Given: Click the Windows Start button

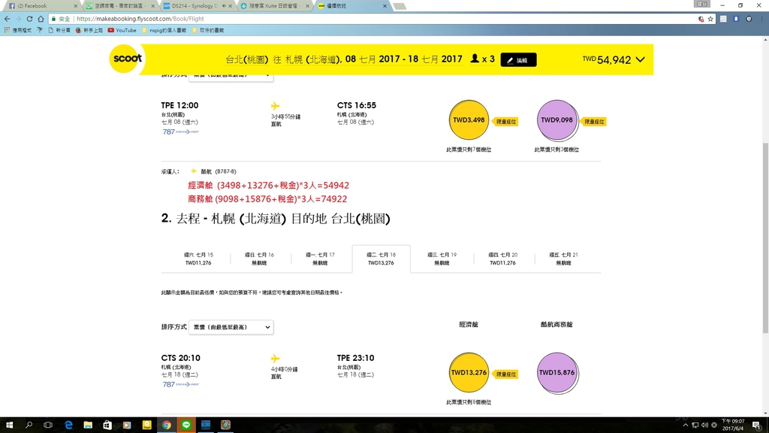Looking at the screenshot, I should tap(9, 425).
